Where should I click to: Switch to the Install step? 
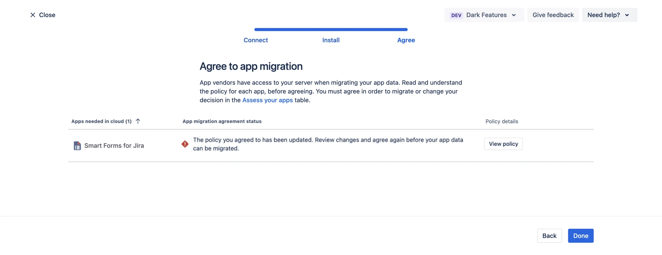point(331,40)
